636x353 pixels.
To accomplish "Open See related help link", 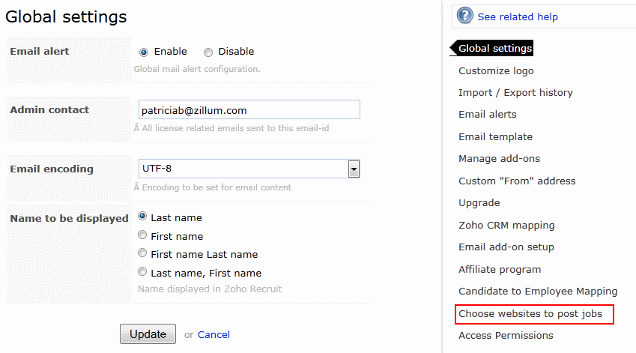I will pyautogui.click(x=518, y=16).
